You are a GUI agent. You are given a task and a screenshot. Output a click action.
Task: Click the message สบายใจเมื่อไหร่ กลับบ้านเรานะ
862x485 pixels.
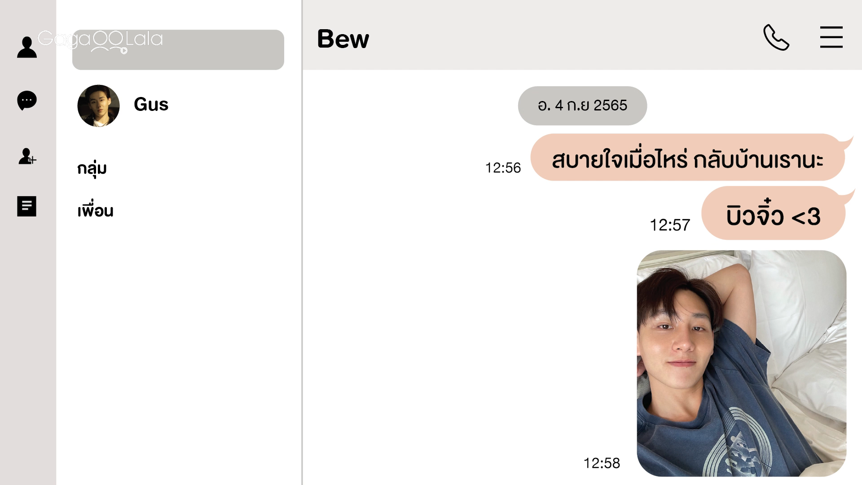[x=688, y=158]
